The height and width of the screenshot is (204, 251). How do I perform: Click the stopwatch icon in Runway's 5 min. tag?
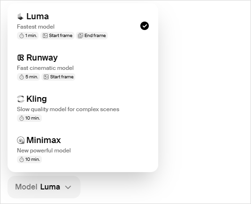click(x=22, y=77)
